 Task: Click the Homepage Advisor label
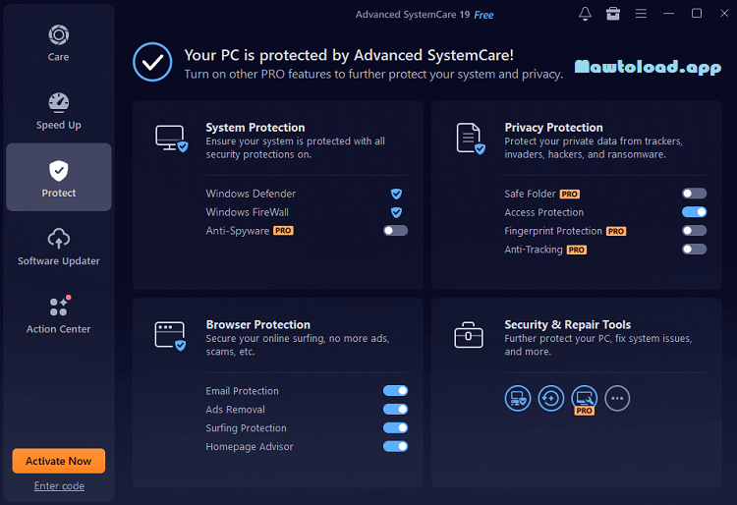(x=250, y=447)
